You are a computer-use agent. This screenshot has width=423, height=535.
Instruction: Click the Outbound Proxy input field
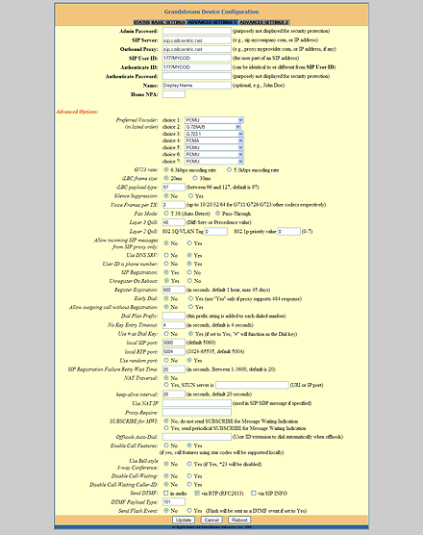click(197, 49)
